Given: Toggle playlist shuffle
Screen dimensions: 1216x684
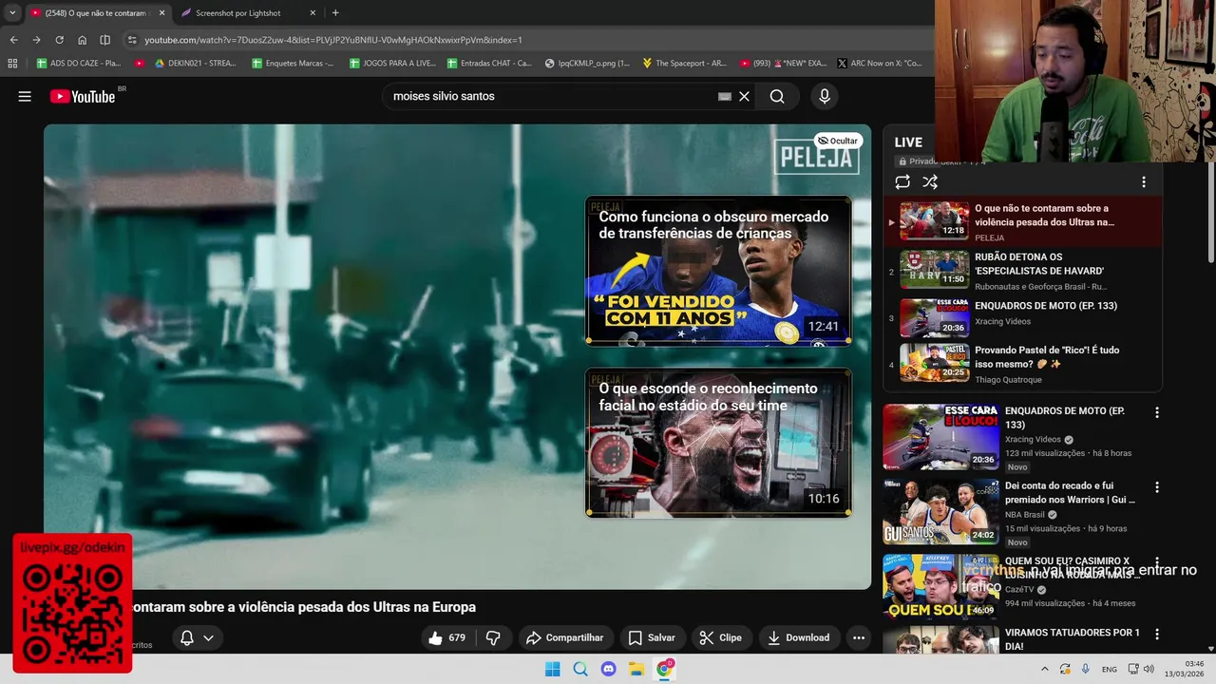Looking at the screenshot, I should [930, 181].
